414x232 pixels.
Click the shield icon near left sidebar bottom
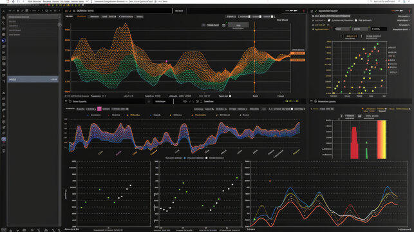coord(4,151)
